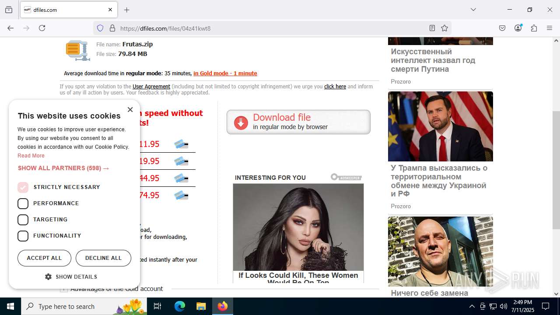Accept all cookies
Screen dimensions: 560x315
(44, 258)
